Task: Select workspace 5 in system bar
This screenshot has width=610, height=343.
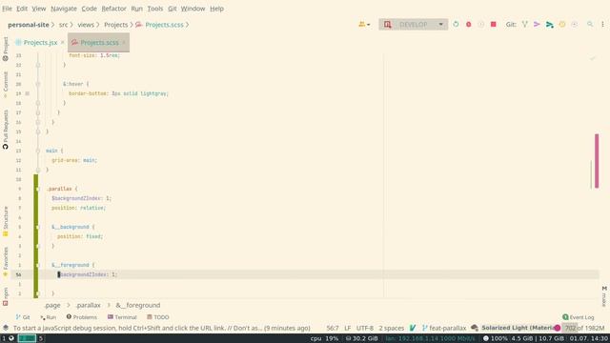Action: tap(40, 338)
